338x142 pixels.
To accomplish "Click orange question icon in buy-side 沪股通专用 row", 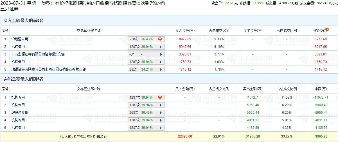I will click(x=160, y=39).
